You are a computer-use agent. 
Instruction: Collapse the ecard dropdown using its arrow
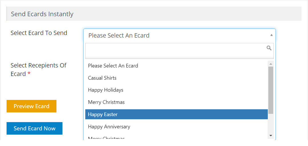[x=271, y=35]
